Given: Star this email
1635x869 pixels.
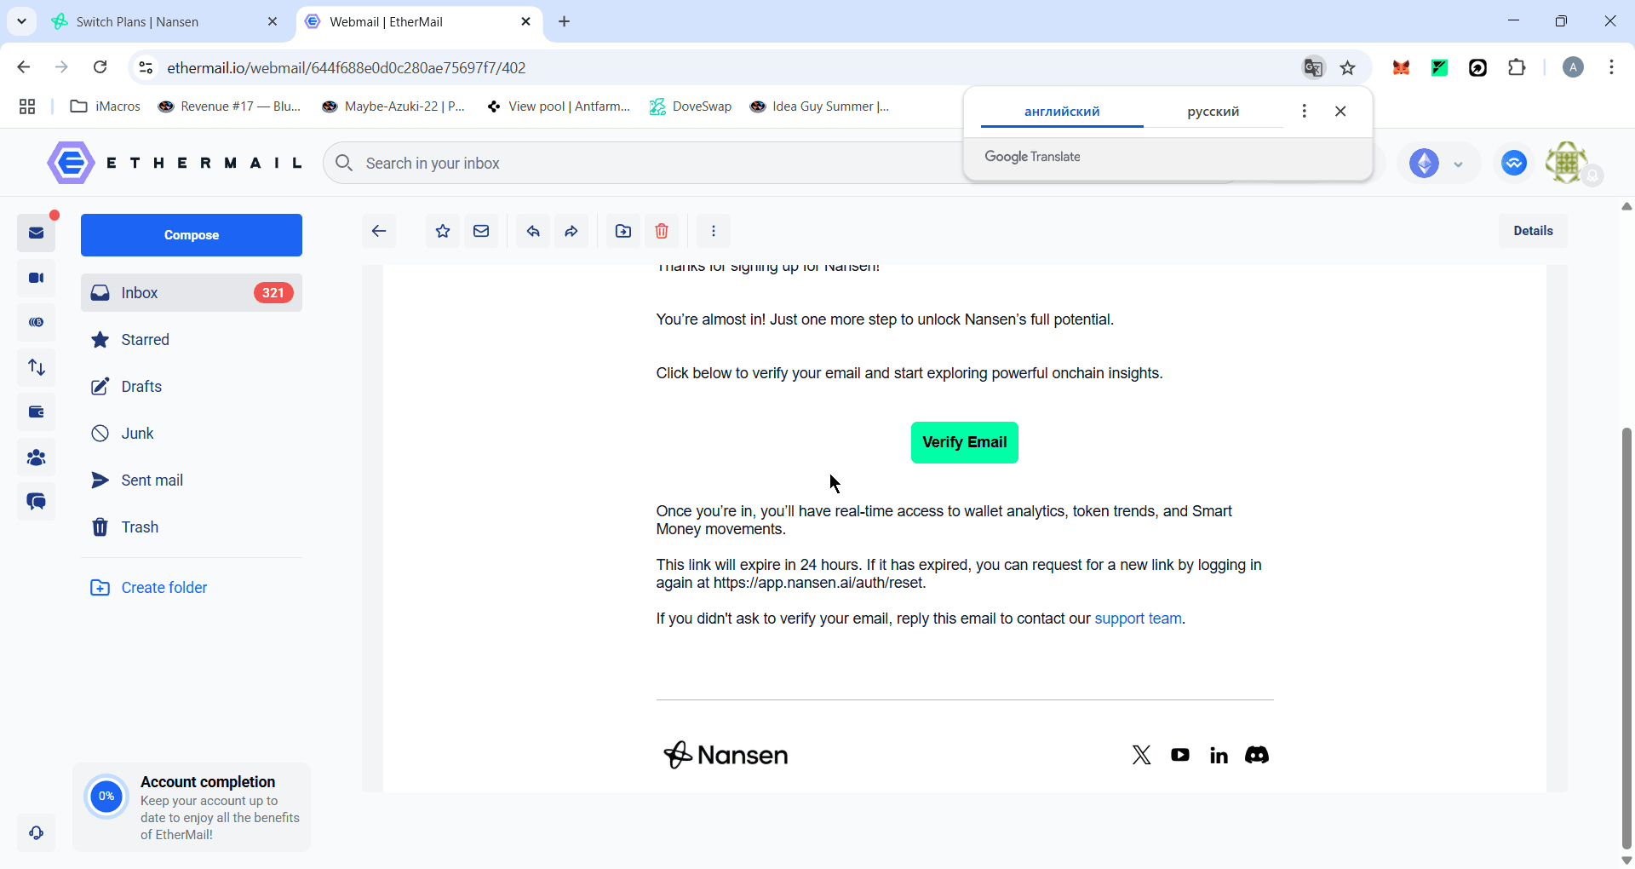Looking at the screenshot, I should 443,231.
